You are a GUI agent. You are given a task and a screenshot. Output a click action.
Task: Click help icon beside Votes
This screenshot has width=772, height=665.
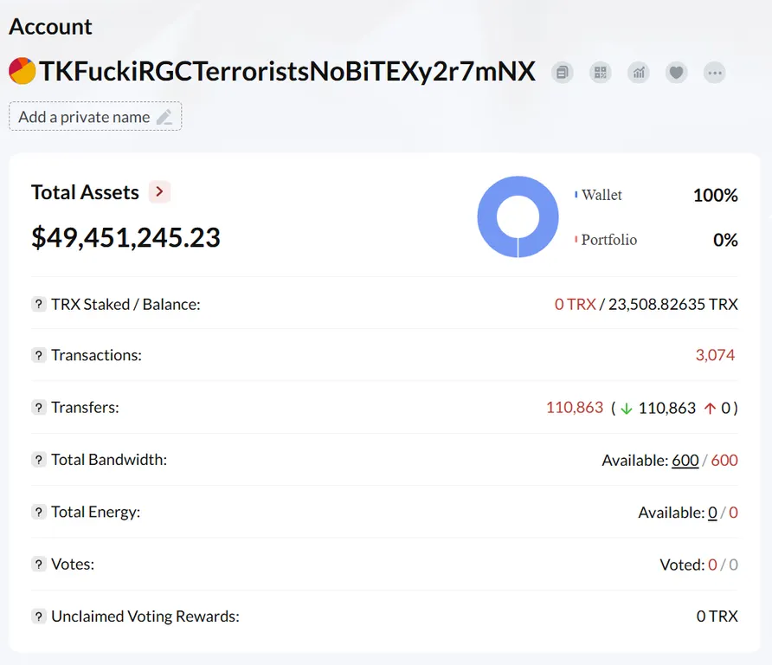pyautogui.click(x=38, y=564)
